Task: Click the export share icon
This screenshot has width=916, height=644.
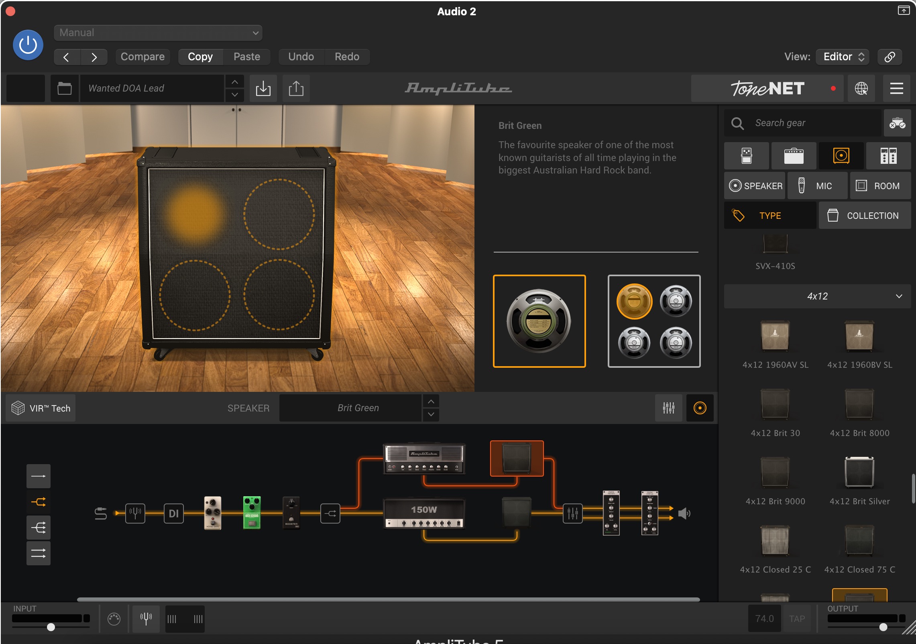Action: coord(296,88)
